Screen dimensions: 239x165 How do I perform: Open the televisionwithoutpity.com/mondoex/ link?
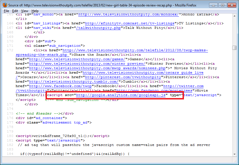pos(129,15)
